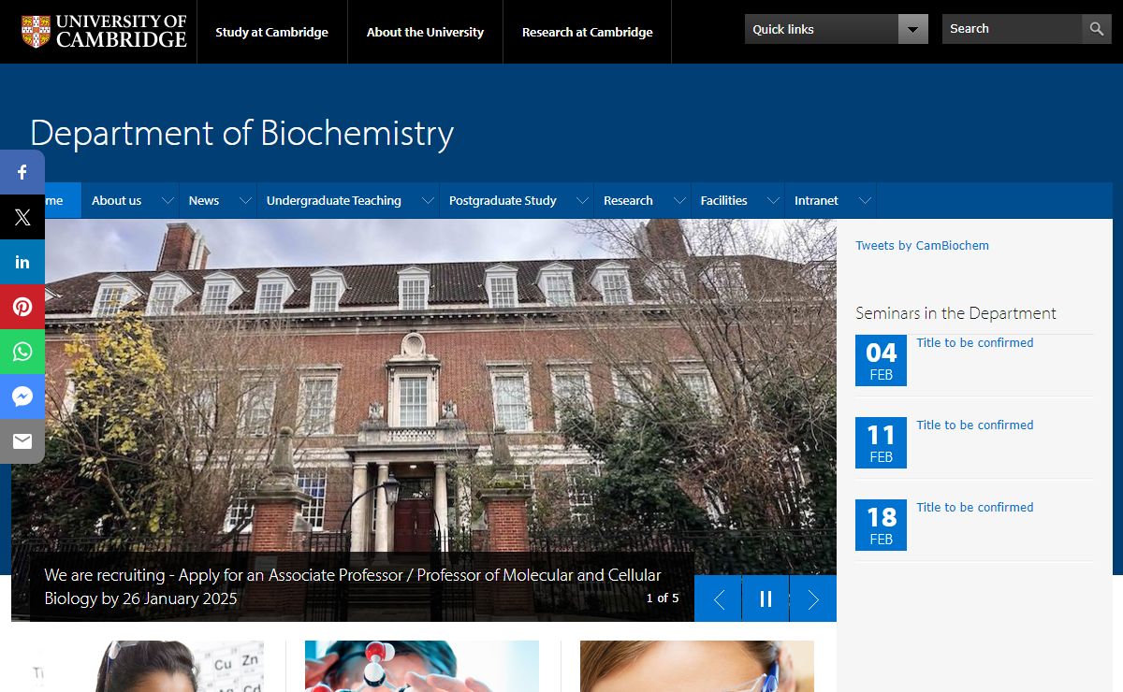Expand Undergraduate Teaching submenu arrow
The width and height of the screenshot is (1123, 692).
[428, 200]
